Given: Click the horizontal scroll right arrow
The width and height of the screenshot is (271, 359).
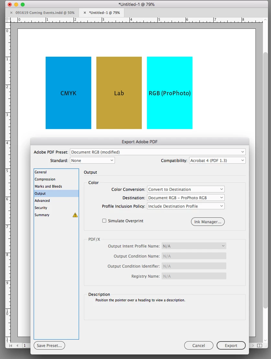Looking at the screenshot, I should click(x=253, y=345).
